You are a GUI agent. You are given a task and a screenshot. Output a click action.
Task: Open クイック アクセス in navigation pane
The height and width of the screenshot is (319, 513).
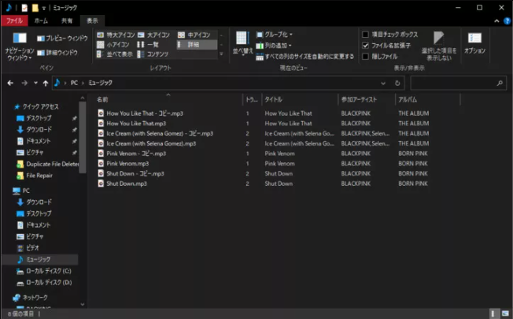(36, 107)
